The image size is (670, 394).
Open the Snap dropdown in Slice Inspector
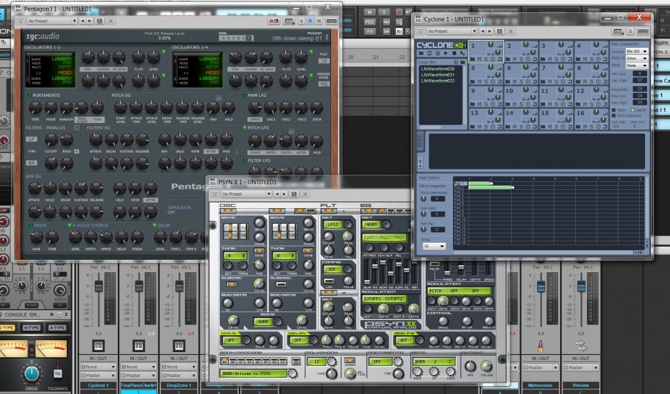[x=434, y=246]
